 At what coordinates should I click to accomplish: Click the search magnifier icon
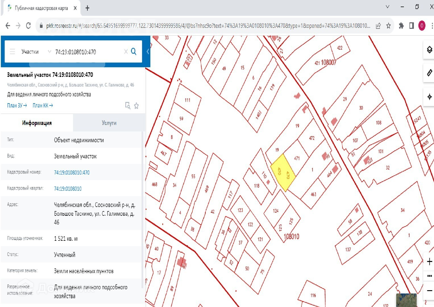tap(134, 51)
